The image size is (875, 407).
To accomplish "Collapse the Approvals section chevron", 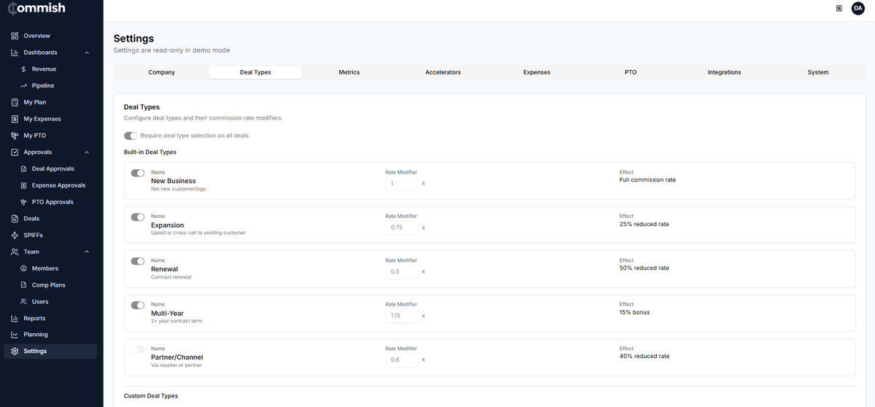I will [87, 152].
